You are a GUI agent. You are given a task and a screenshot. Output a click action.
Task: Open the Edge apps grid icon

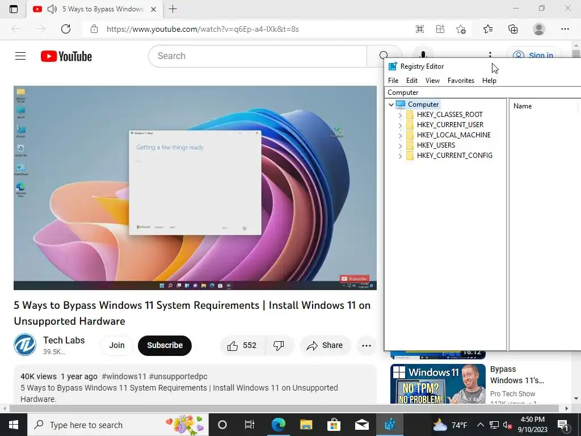point(420,29)
